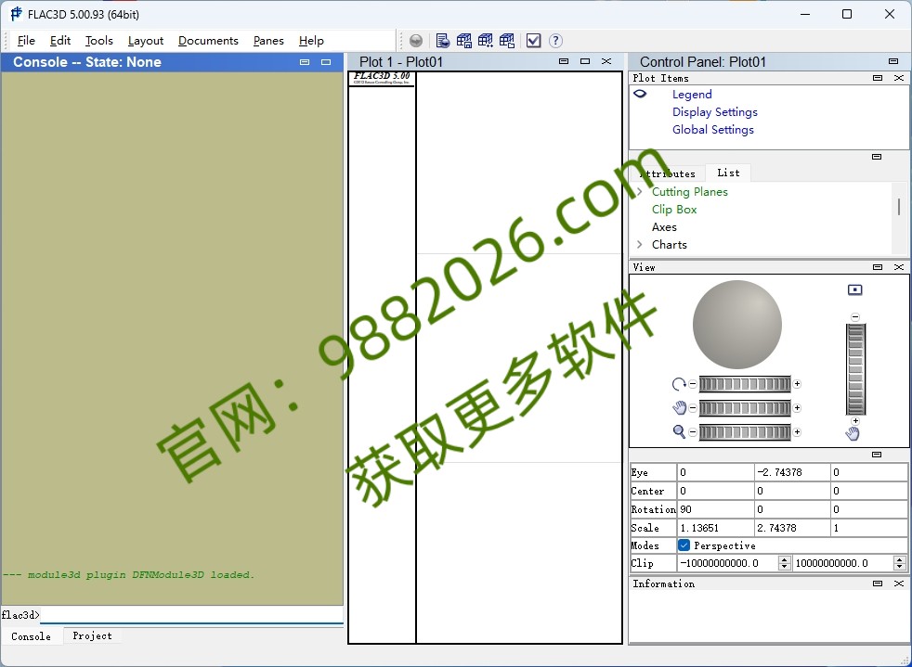The width and height of the screenshot is (912, 667).
Task: Click the grid-with-plus-signs new state icon
Action: (x=486, y=41)
